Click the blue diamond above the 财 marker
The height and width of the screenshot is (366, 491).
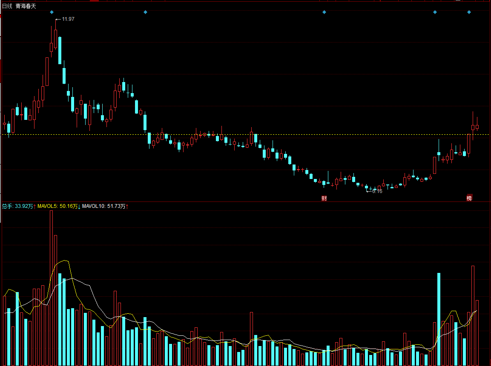pos(324,12)
